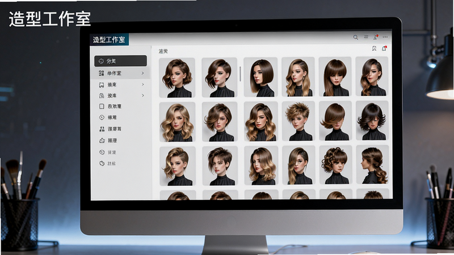Select the voluminous blonde curls thumbnail
The image size is (454, 255).
(177, 122)
